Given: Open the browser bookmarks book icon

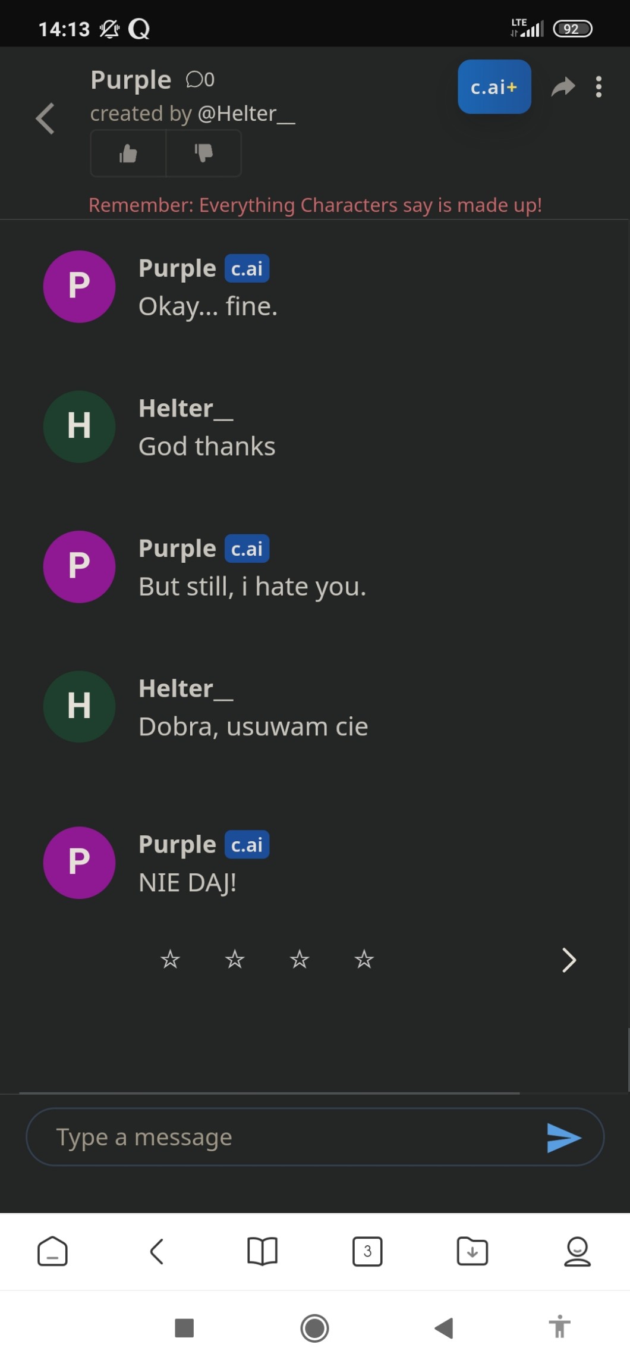Looking at the screenshot, I should click(262, 1251).
